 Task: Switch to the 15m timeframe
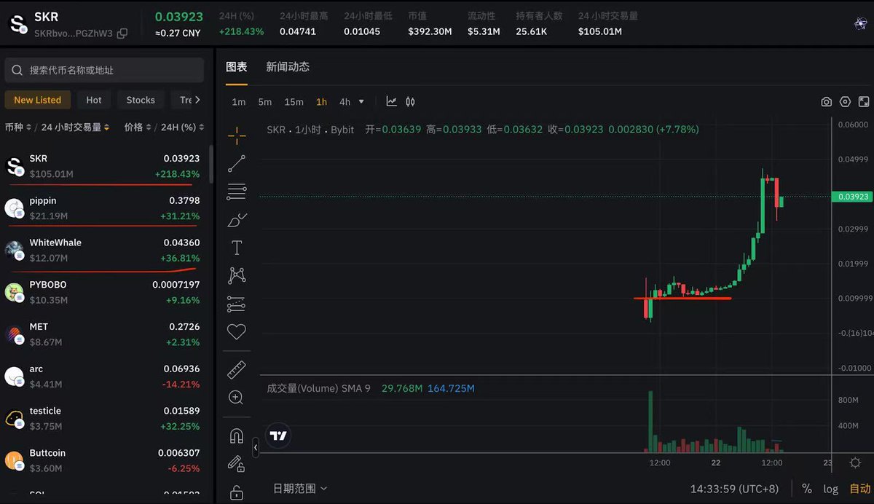[294, 102]
